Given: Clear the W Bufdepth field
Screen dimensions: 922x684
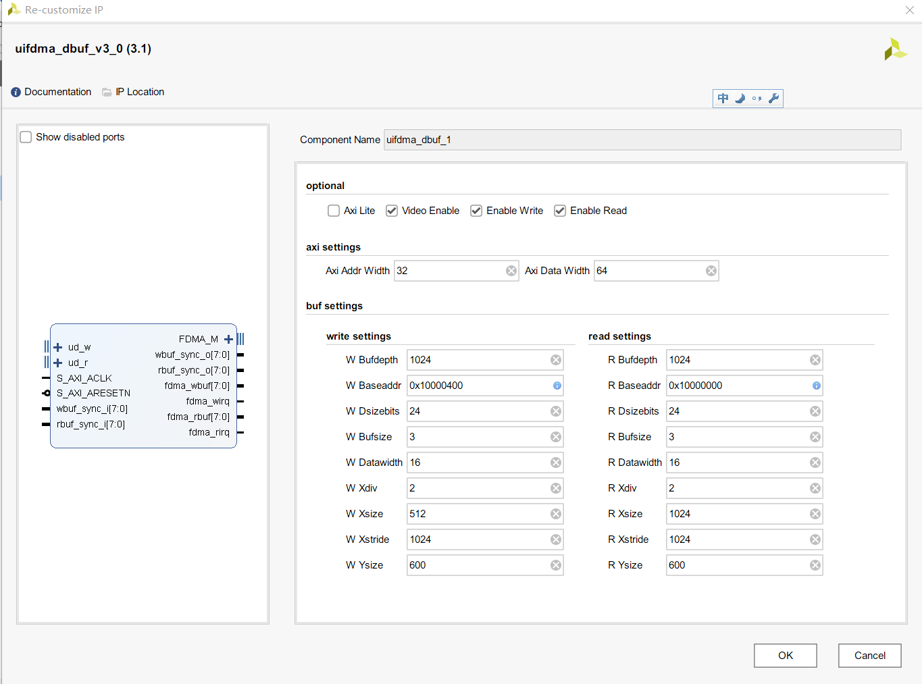Looking at the screenshot, I should point(556,360).
